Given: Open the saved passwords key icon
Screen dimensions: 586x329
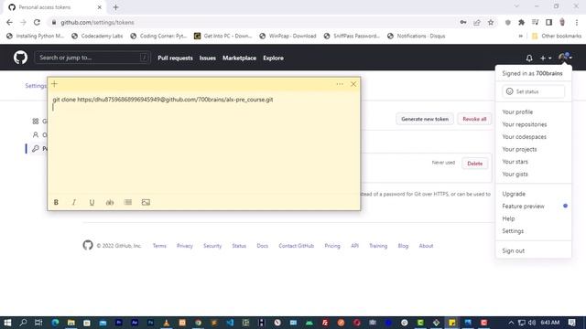Looking at the screenshot, I should click(463, 22).
